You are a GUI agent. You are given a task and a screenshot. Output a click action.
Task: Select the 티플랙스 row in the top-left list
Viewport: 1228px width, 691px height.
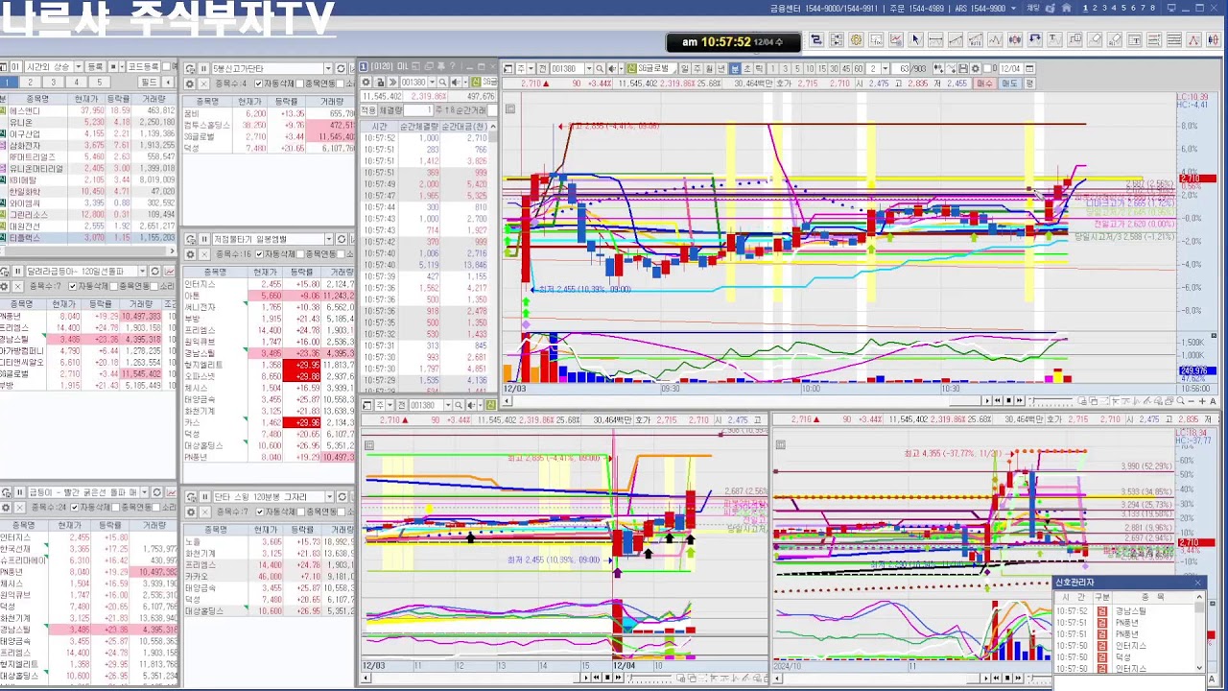[88, 238]
